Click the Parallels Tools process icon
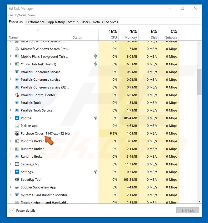The height and width of the screenshot is (223, 208). point(17,103)
